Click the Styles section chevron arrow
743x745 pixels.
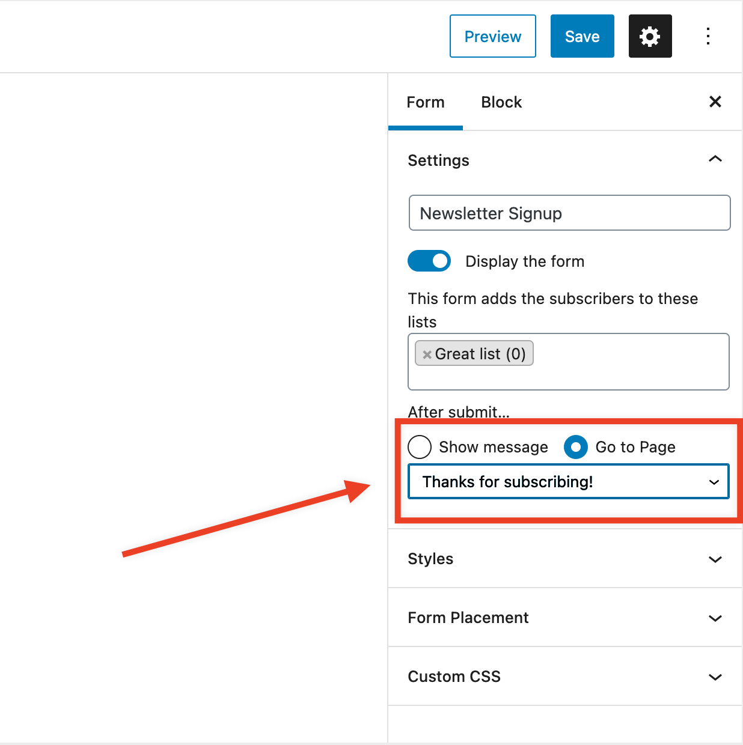(715, 559)
